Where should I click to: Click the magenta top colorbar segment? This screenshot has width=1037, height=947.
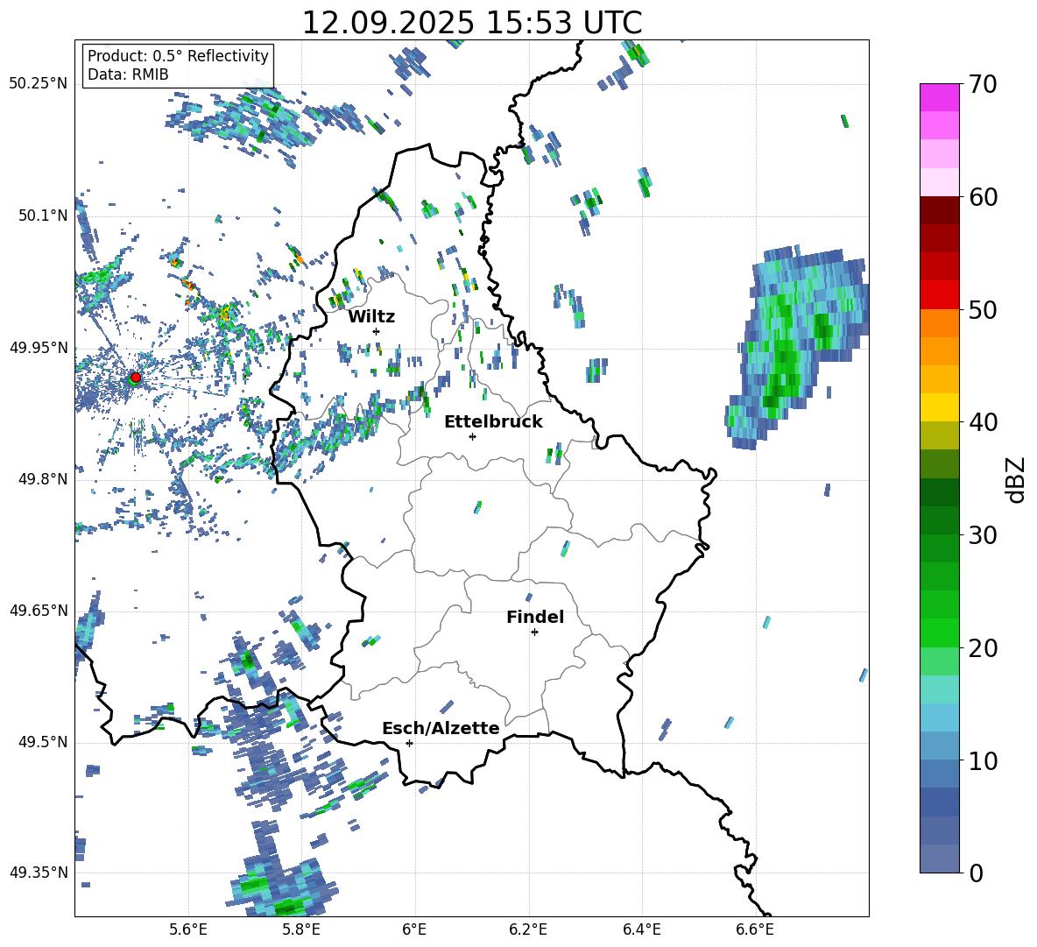(939, 97)
